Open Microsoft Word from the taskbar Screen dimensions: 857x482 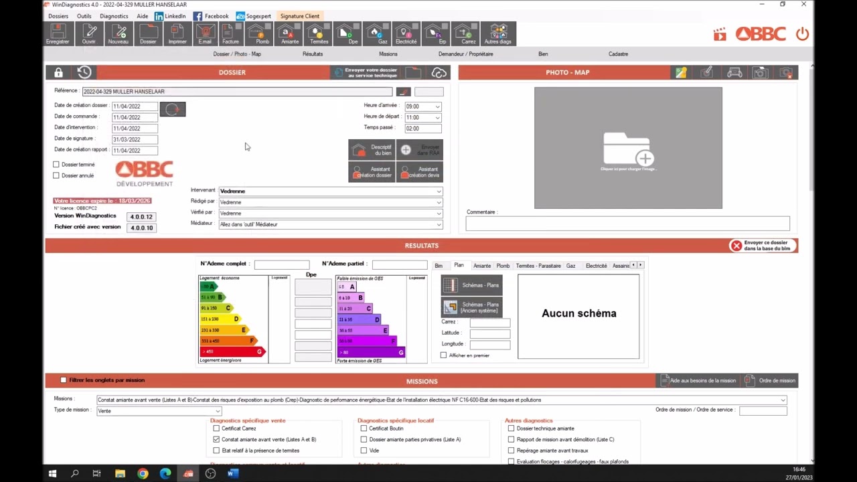coord(233,473)
